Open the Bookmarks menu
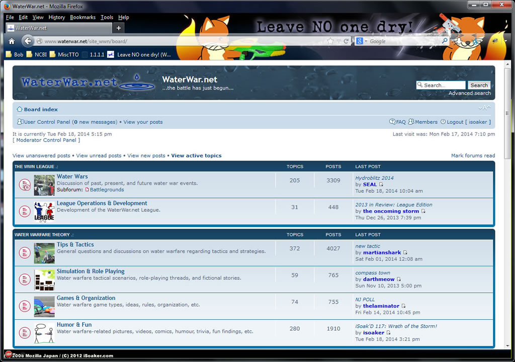 tap(82, 17)
